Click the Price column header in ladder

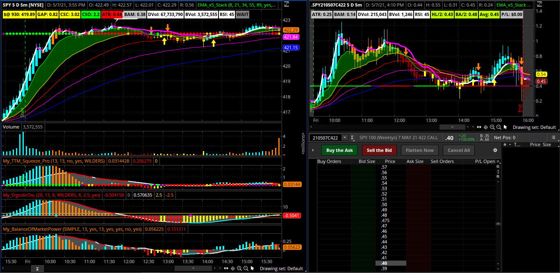[x=390, y=162]
